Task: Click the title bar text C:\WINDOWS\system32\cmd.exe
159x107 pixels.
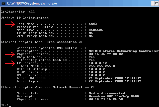Action: [x=32, y=3]
